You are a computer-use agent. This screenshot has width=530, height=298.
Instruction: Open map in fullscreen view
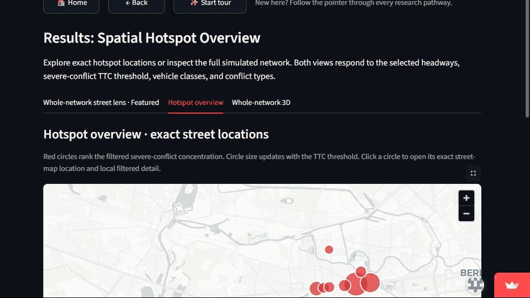473,173
